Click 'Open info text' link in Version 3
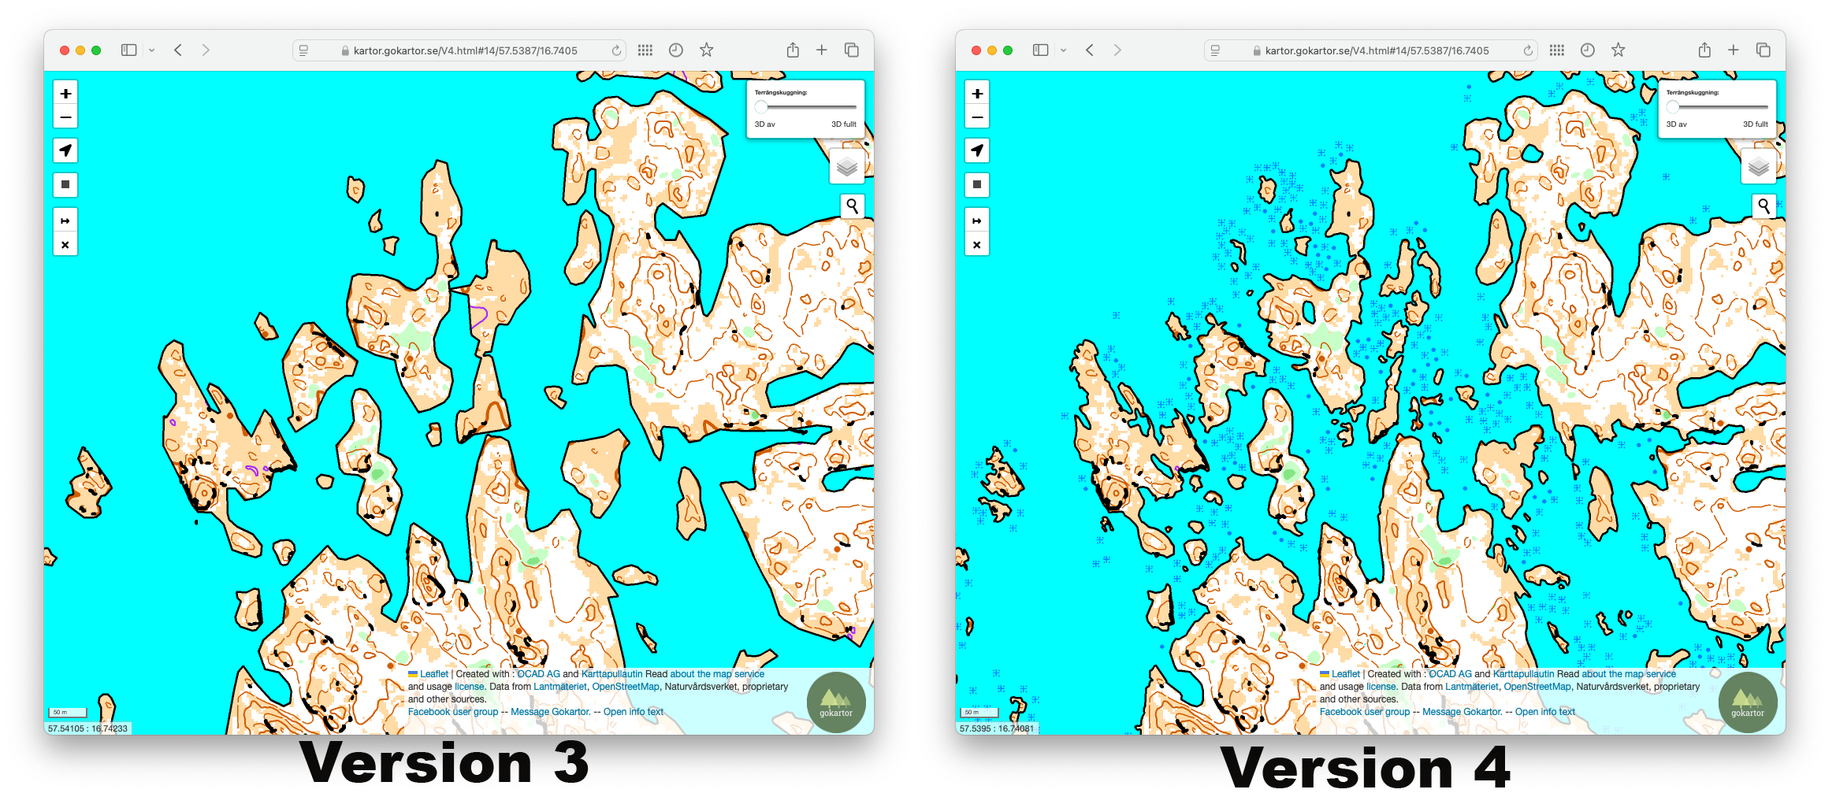Viewport: 1836px width, 793px height. (634, 712)
